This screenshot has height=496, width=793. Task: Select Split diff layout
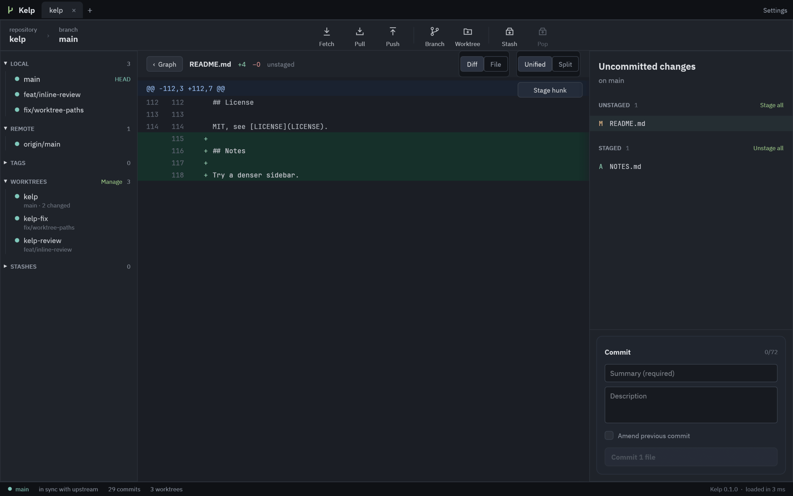(565, 64)
